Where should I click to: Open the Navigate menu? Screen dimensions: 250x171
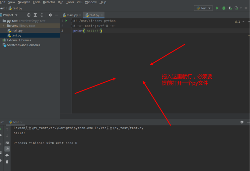pos(24,2)
